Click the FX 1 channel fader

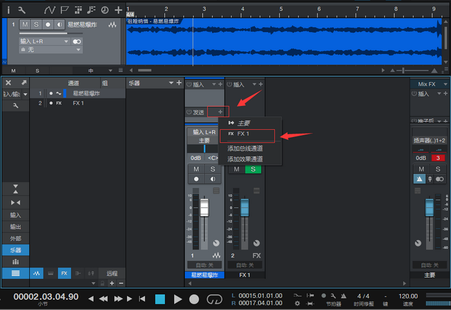(244, 208)
